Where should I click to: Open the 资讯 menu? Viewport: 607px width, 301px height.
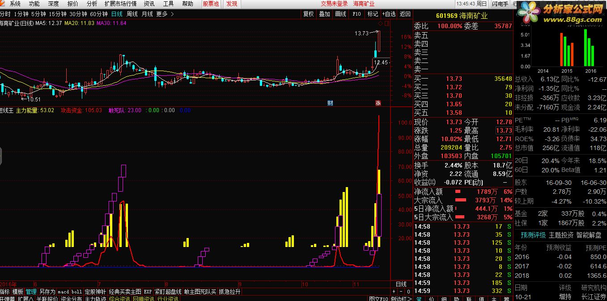pyautogui.click(x=149, y=4)
